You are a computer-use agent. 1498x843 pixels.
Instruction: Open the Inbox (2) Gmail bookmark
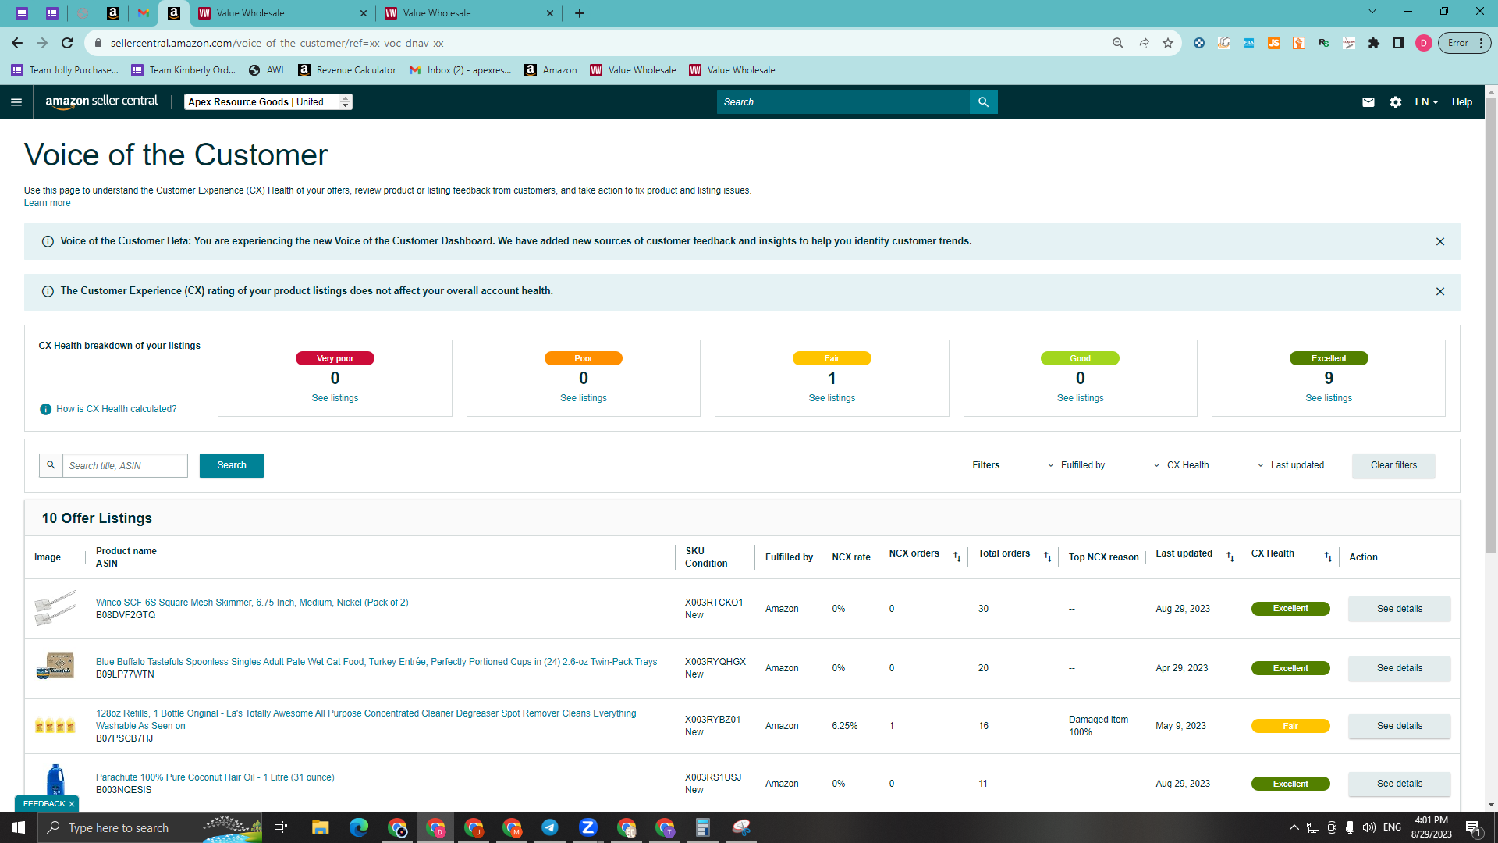coord(460,70)
